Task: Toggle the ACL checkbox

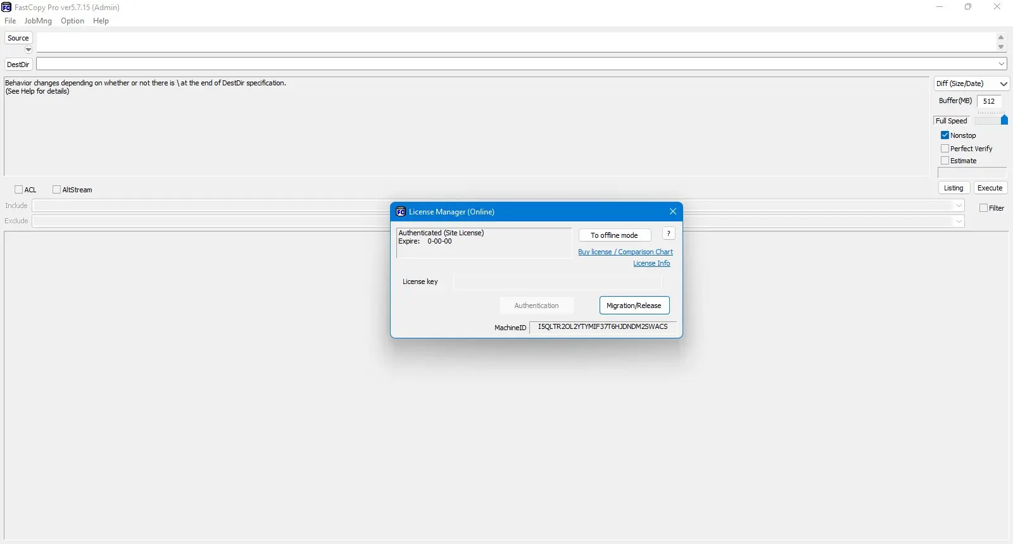Action: coord(19,190)
